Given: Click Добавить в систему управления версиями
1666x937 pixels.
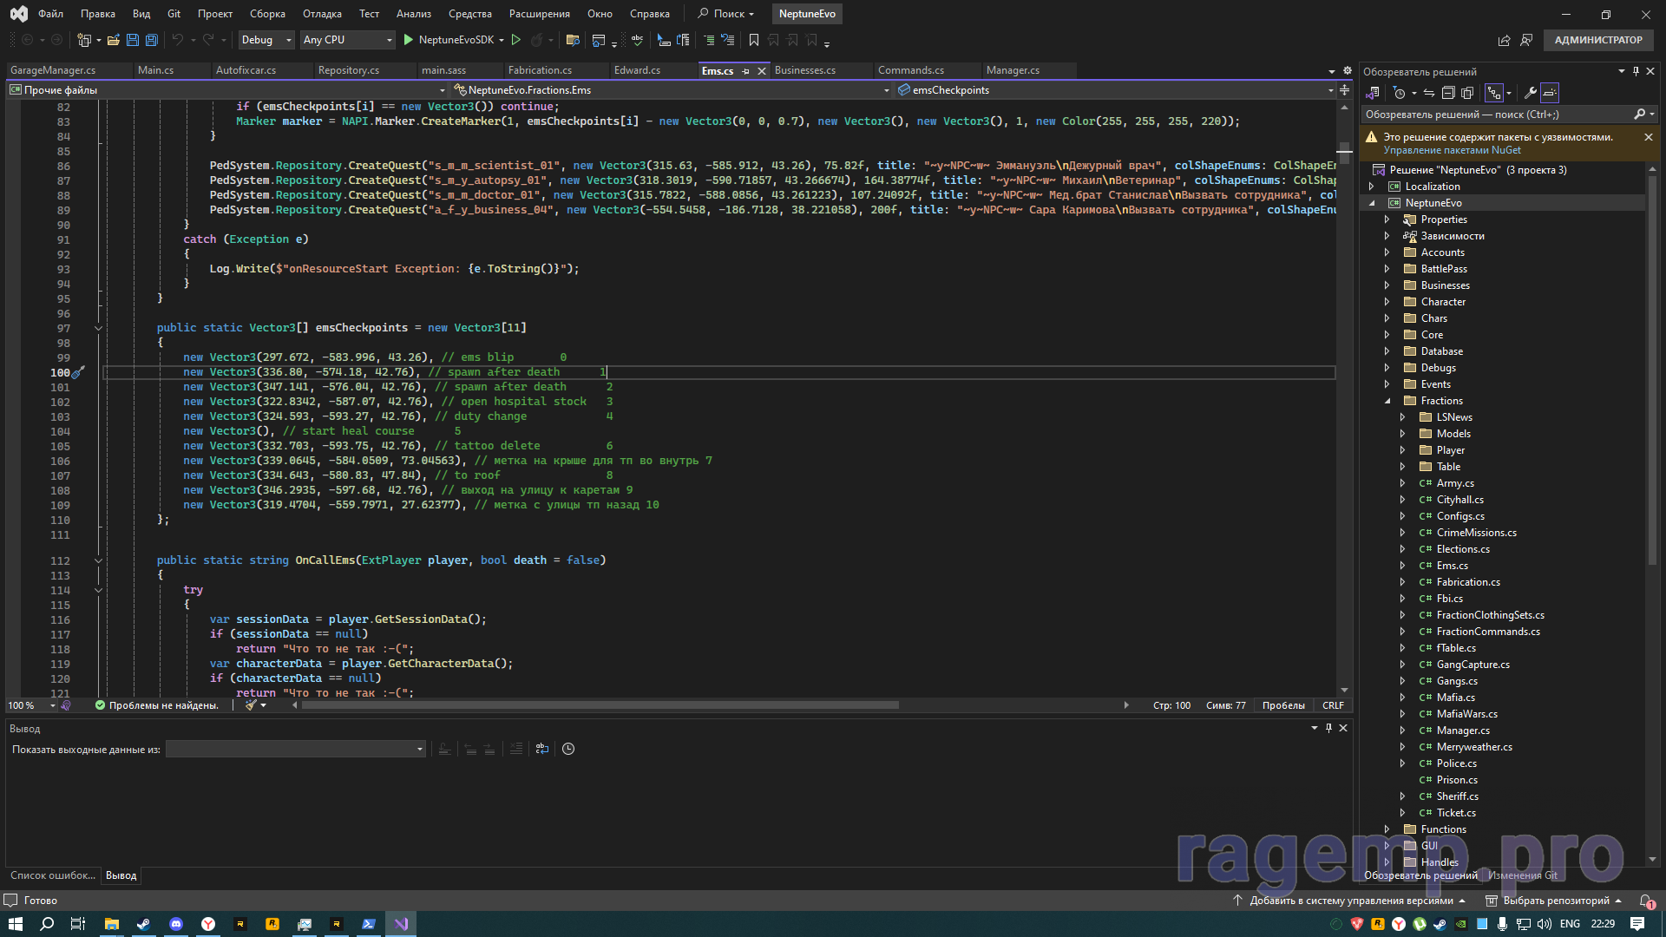Looking at the screenshot, I should (x=1350, y=901).
